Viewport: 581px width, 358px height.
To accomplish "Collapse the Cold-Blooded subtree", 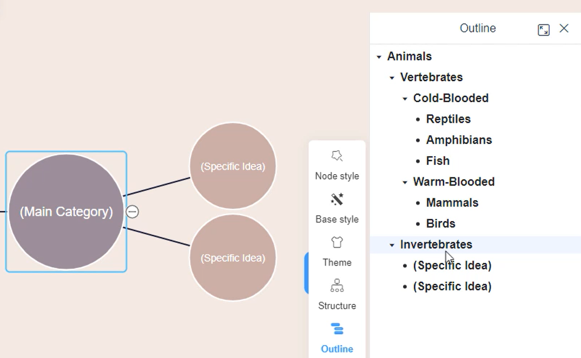I will coord(405,98).
